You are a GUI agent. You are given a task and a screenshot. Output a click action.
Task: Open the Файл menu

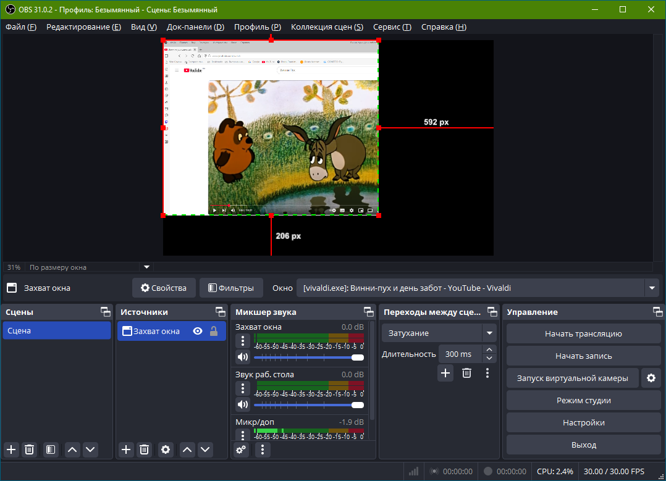(21, 27)
